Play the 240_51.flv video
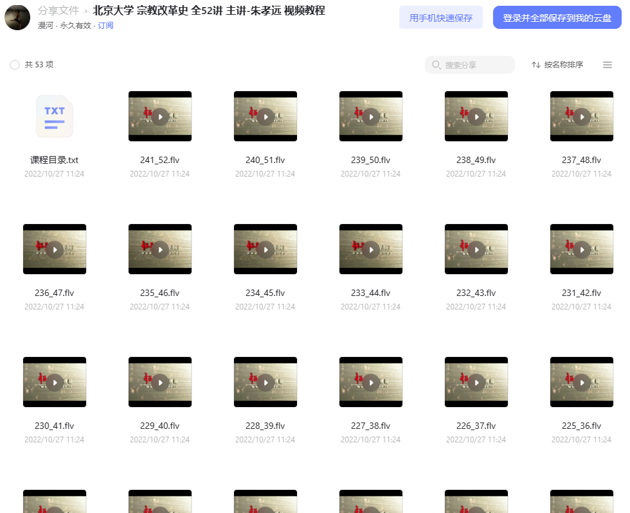Image resolution: width=630 pixels, height=513 pixels. pos(265,116)
